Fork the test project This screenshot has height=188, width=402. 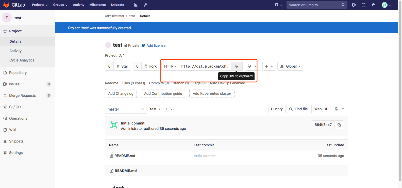(x=150, y=66)
